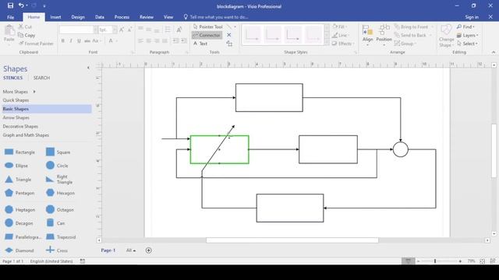This screenshot has width=499, height=280.
Task: Click Send to Back
Action: click(x=410, y=35)
